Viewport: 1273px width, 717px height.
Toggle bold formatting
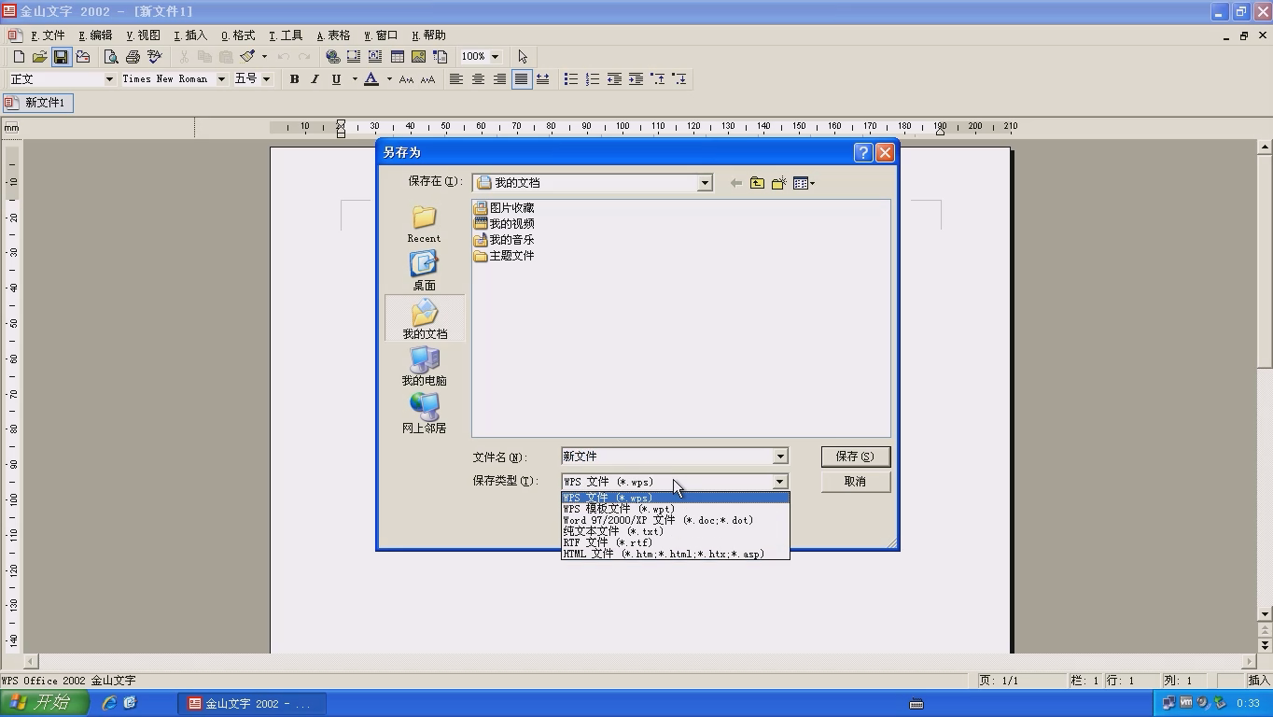point(294,79)
